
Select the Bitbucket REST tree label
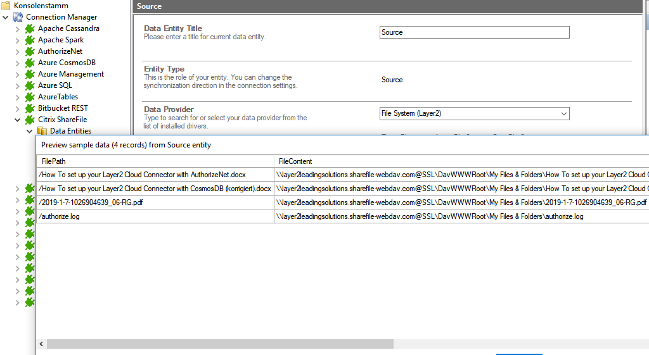coord(63,108)
